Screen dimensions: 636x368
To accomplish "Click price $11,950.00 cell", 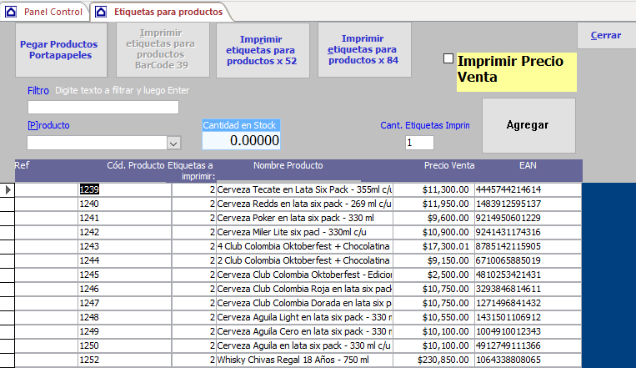I will pos(433,204).
